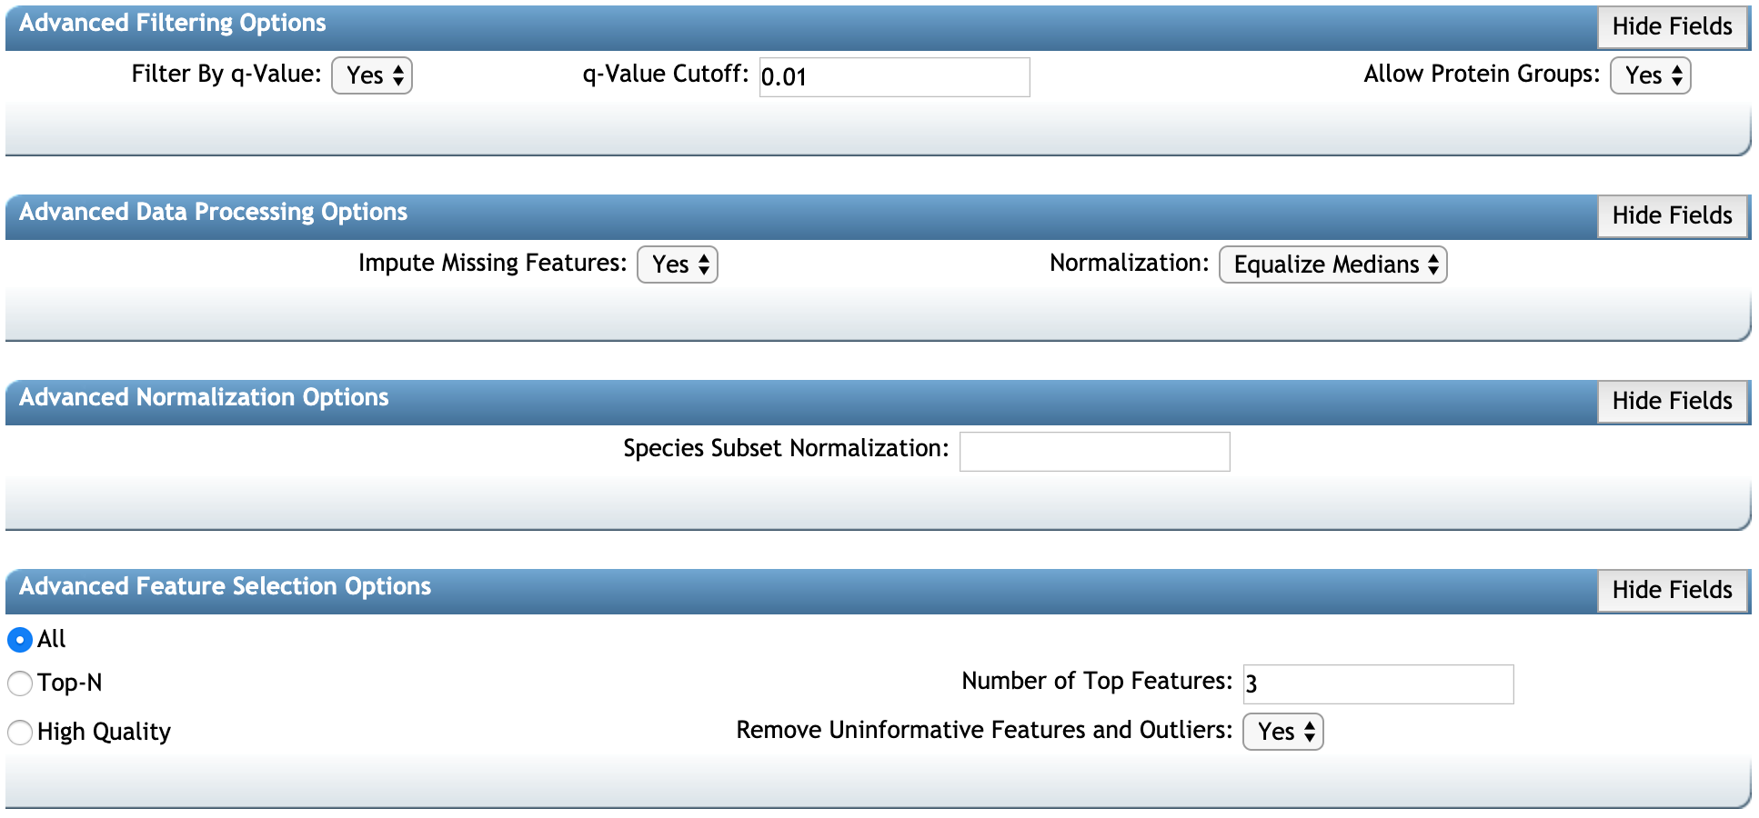
Task: Click the q-Value Cutoff input field
Action: tap(894, 77)
